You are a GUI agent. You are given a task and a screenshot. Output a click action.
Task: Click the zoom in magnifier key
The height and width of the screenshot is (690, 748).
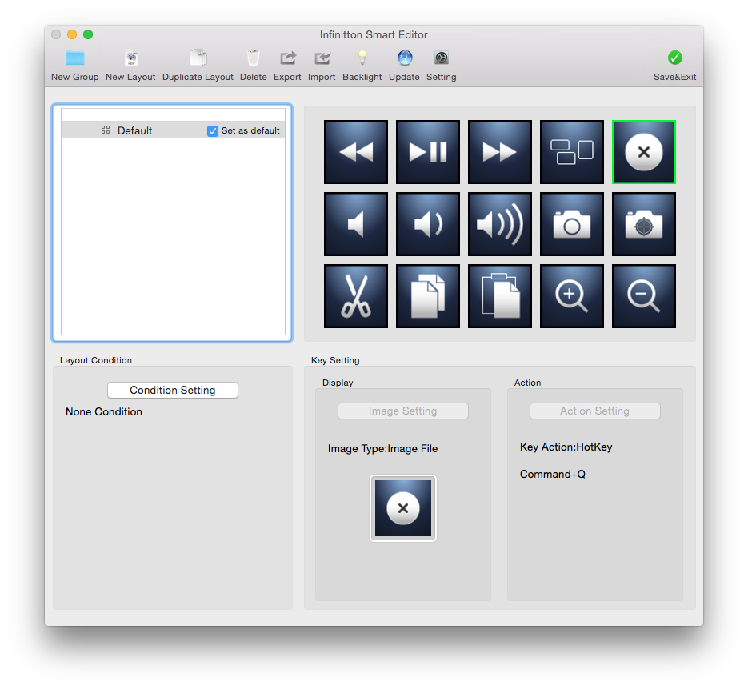click(572, 296)
